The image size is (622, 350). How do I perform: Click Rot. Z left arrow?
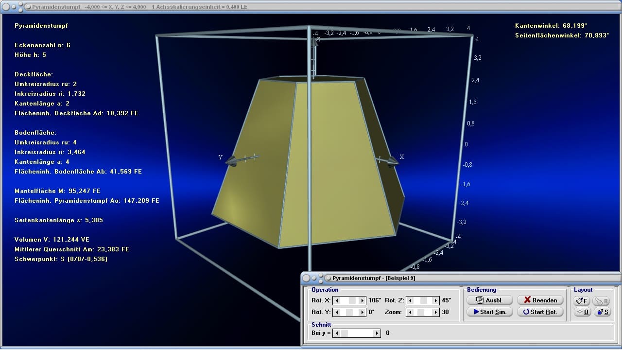click(x=410, y=300)
